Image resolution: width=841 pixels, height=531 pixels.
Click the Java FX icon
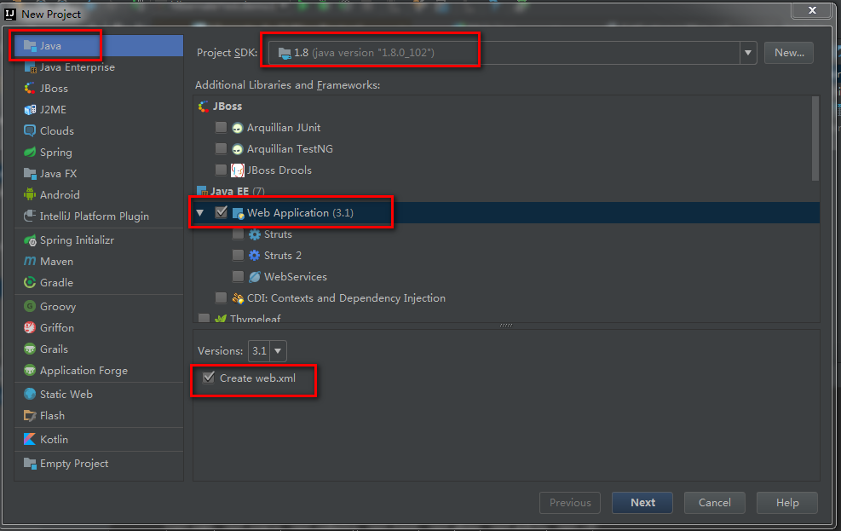click(30, 174)
